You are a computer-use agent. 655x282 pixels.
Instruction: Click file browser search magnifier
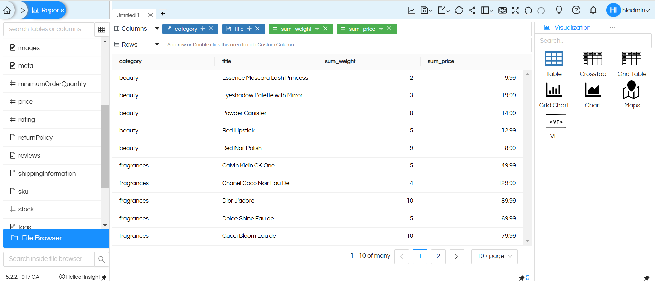pos(101,259)
